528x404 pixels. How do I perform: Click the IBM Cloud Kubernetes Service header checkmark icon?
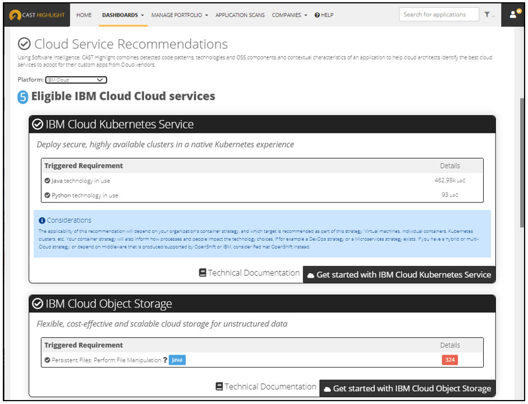pos(38,124)
